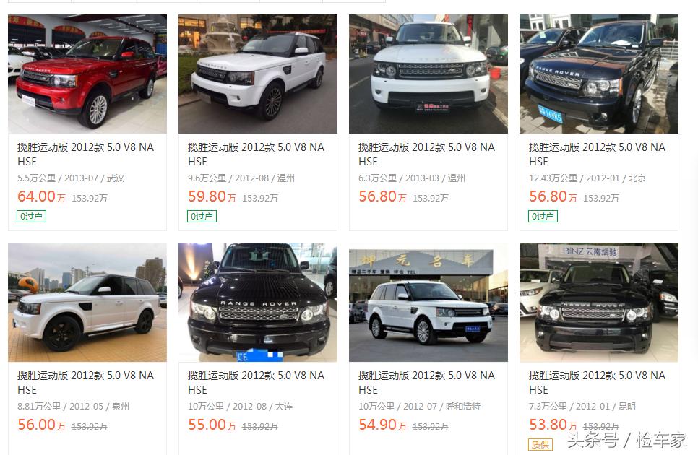Click the 55.00万 price on the Dalian listing
The image size is (698, 455).
click(212, 425)
